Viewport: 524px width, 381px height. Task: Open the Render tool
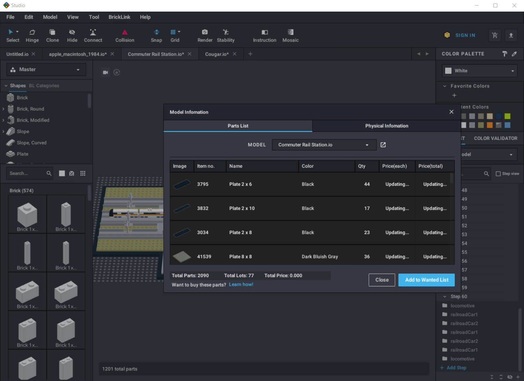[205, 35]
